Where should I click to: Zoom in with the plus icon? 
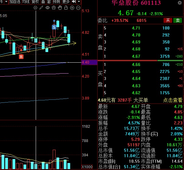[x=72, y=8]
